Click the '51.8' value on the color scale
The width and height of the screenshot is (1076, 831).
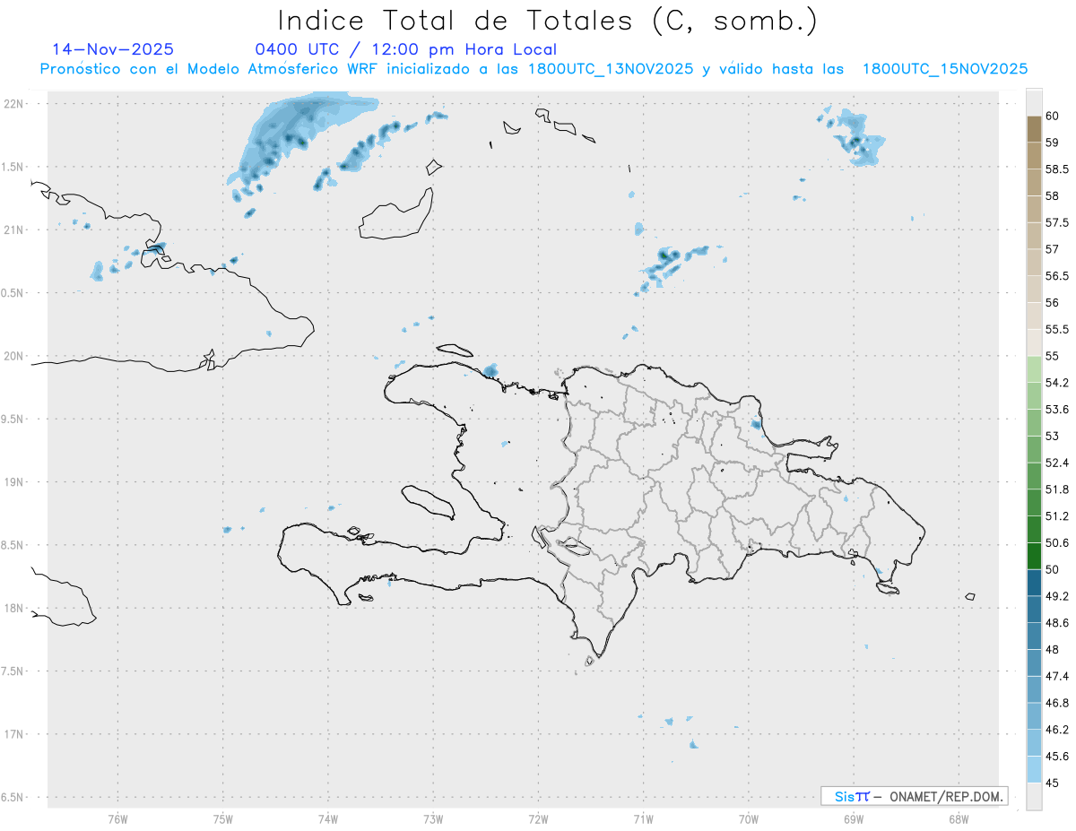(1056, 489)
